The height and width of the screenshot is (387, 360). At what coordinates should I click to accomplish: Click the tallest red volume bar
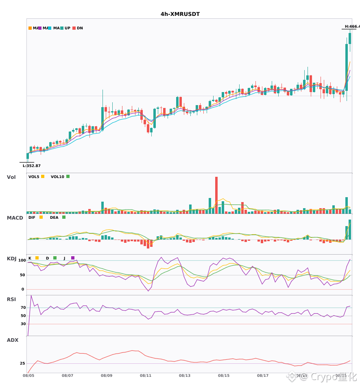tap(216, 195)
